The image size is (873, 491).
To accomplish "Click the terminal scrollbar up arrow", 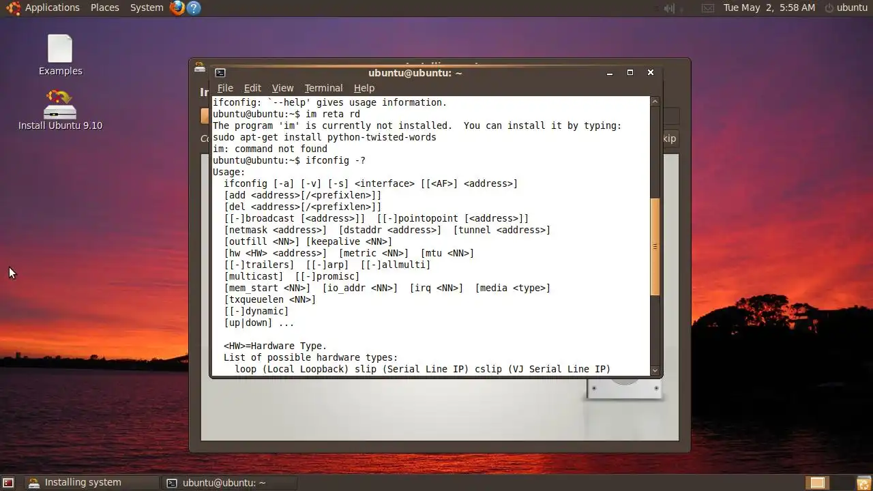I will pos(655,102).
